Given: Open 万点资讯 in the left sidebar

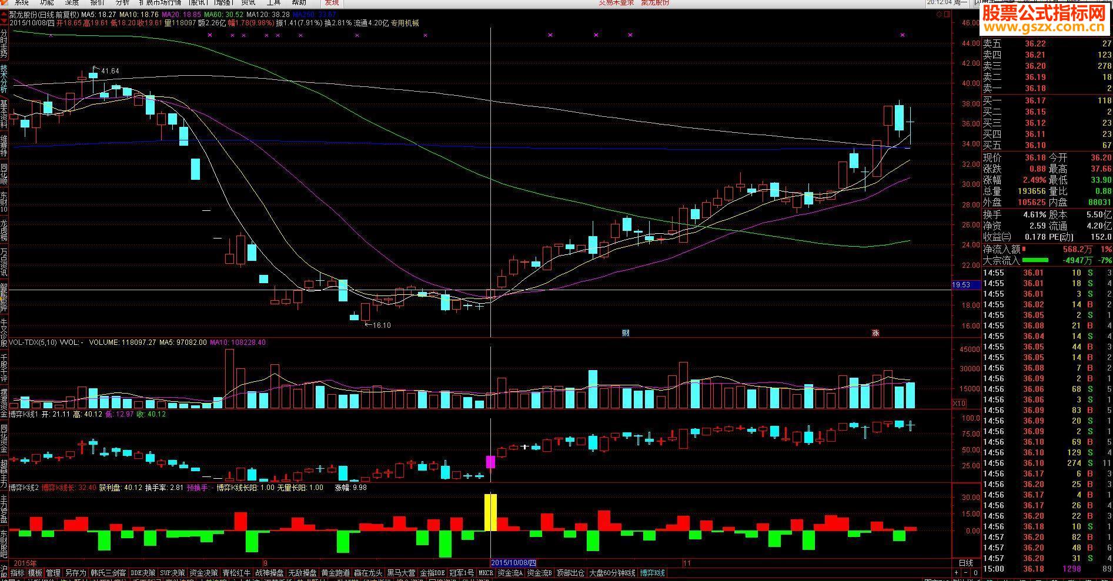Looking at the screenshot, I should click(4, 261).
